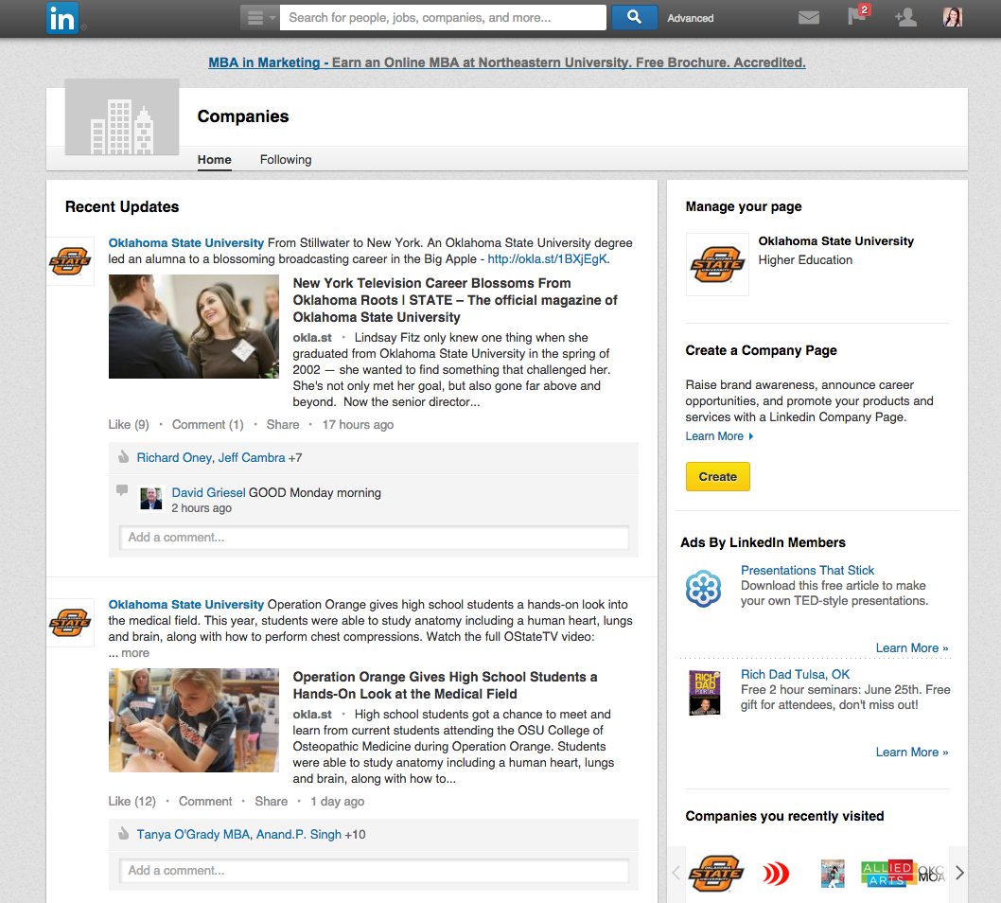Click the Oklahoma State logo beside the first update
1001x903 pixels.
pyautogui.click(x=70, y=261)
